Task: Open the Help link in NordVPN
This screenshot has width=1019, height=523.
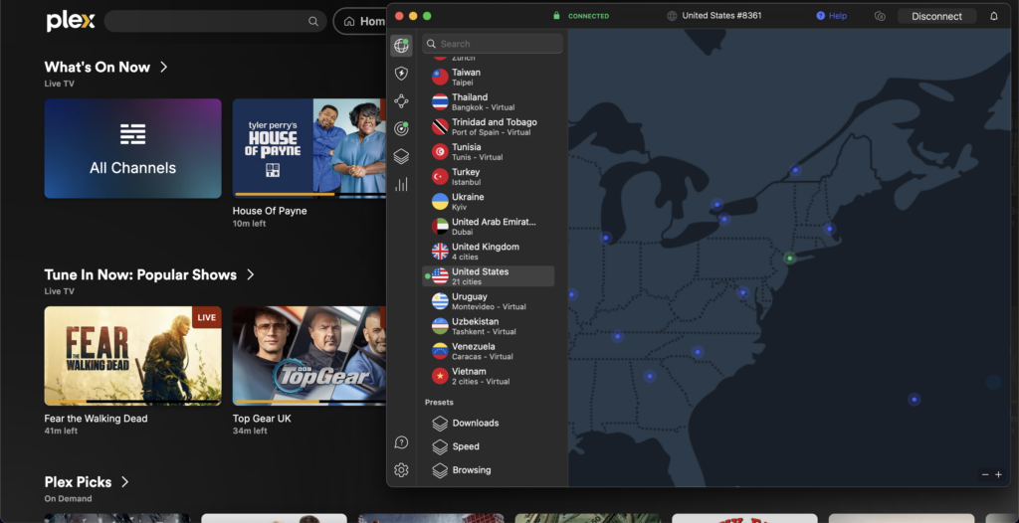Action: (x=831, y=16)
